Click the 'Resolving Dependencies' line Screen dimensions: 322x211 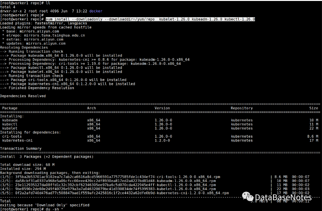coord(24,48)
